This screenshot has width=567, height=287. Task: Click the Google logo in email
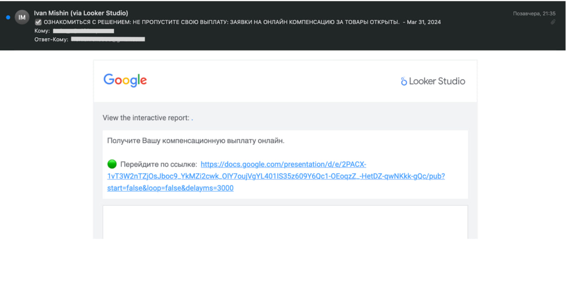tap(125, 80)
